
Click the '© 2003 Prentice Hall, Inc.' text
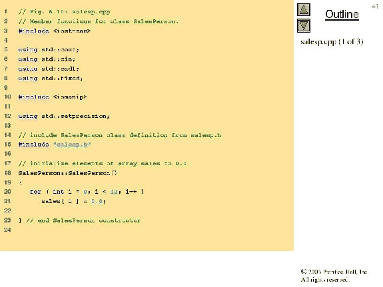coord(334,272)
